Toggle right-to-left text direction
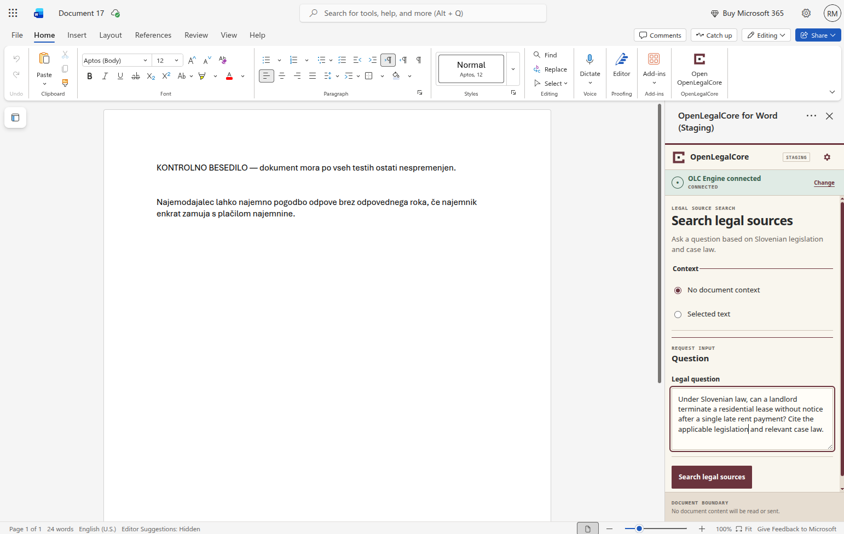 tap(403, 60)
